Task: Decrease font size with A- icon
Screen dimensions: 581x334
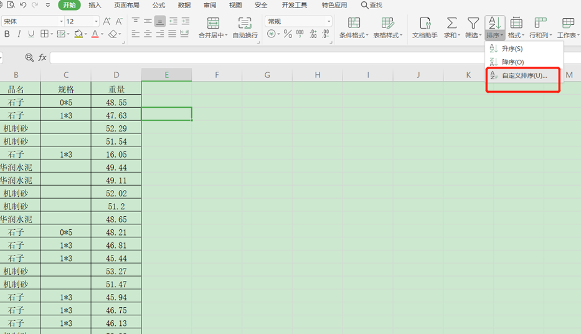Action: pos(119,21)
